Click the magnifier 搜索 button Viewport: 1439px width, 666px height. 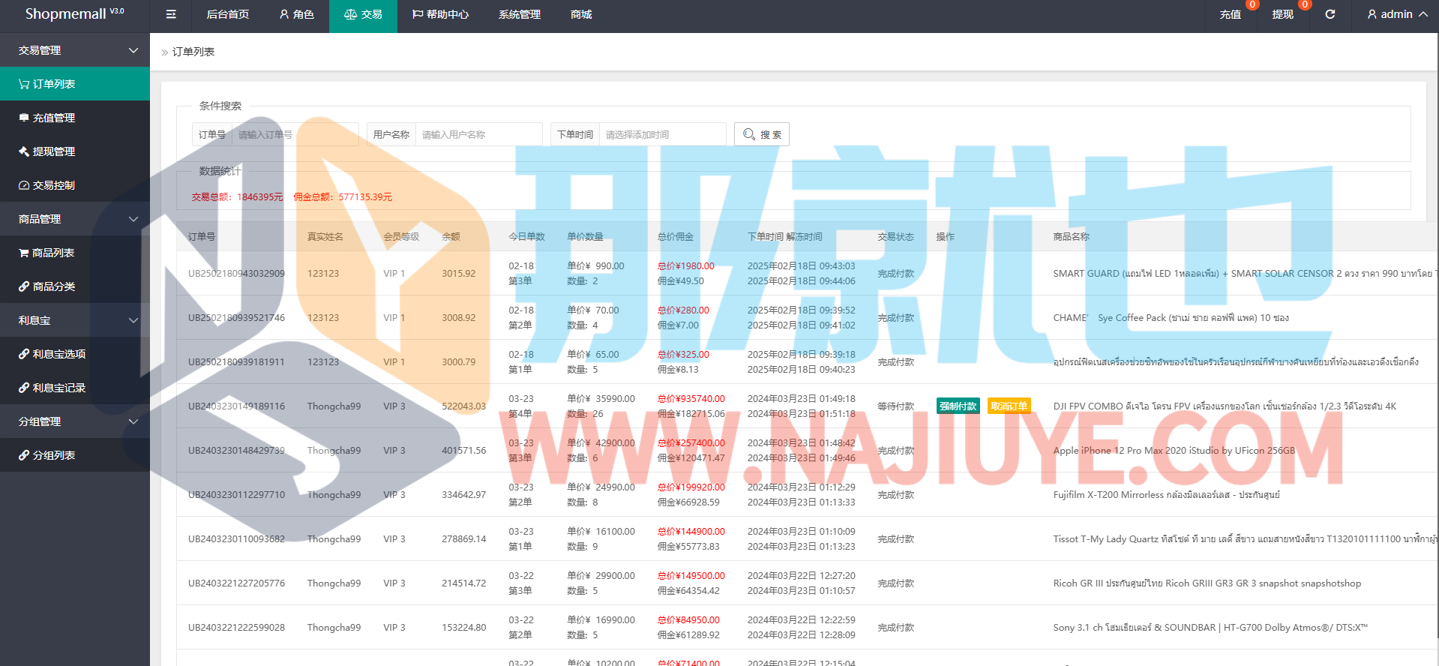[x=761, y=134]
